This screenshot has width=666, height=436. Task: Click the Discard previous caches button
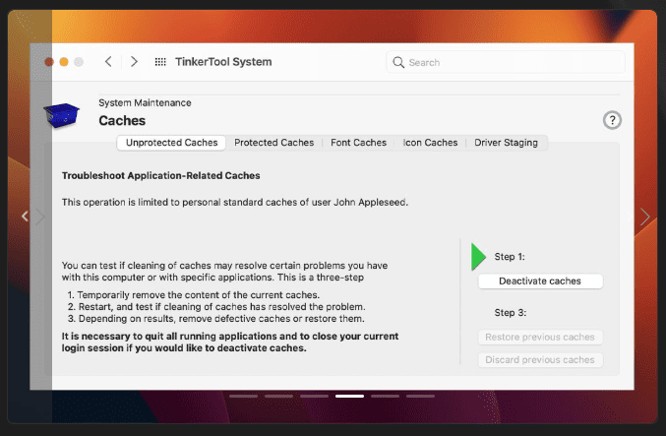[x=540, y=360]
